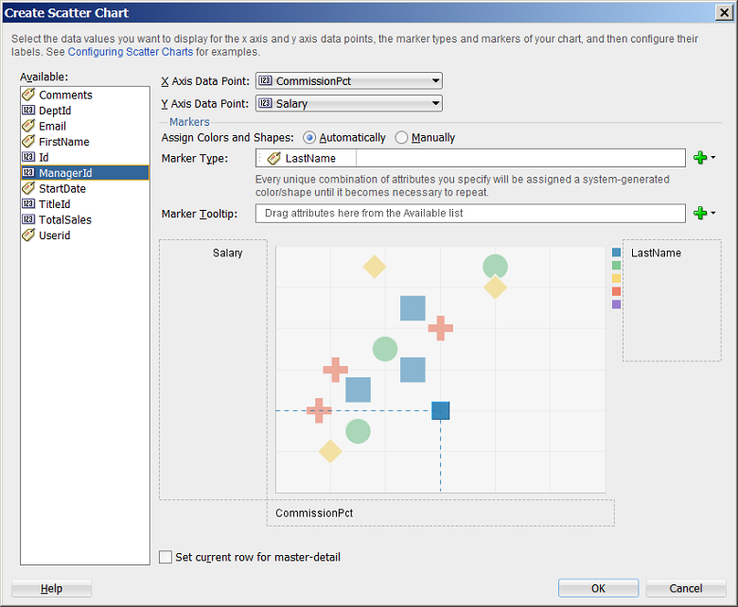Select Email attribute in Available list

85,126
